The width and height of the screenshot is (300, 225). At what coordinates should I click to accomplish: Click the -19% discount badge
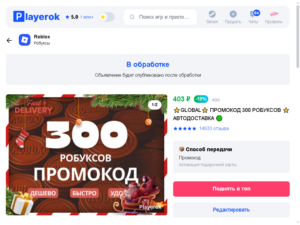201,99
